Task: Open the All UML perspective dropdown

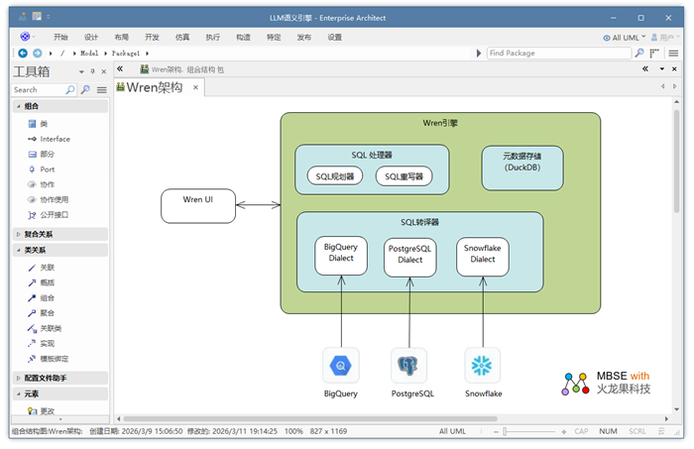Action: pyautogui.click(x=625, y=37)
